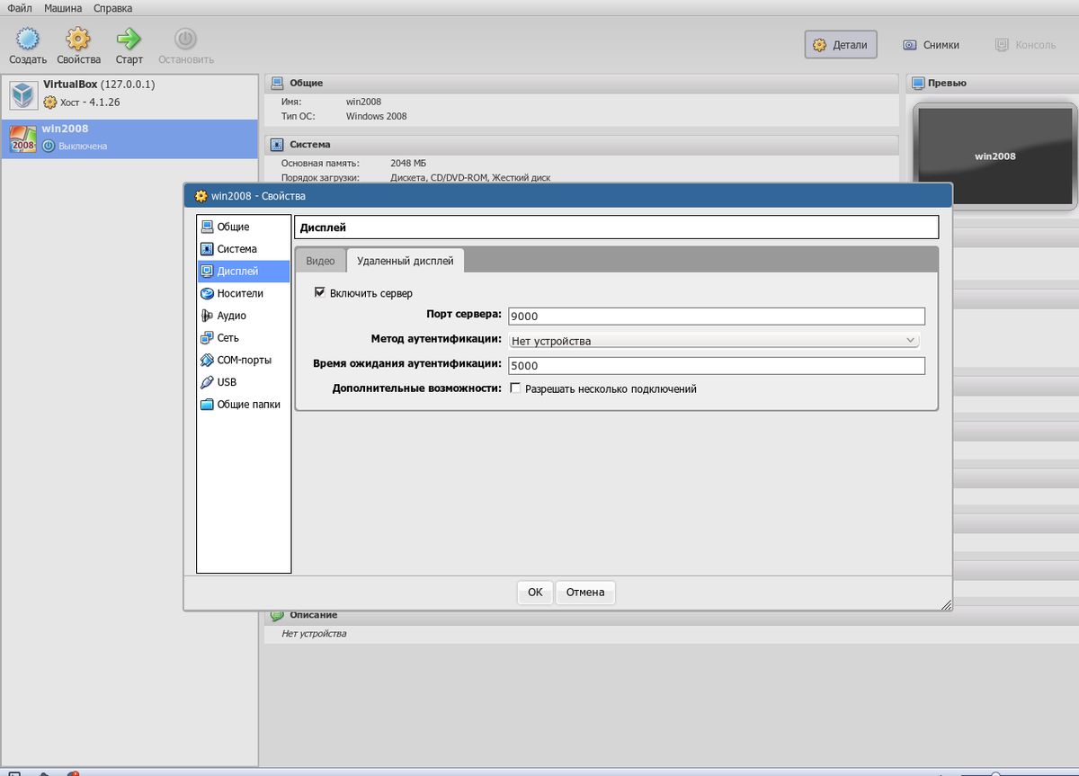Click the Консоль view button
This screenshot has width=1079, height=776.
[1025, 45]
